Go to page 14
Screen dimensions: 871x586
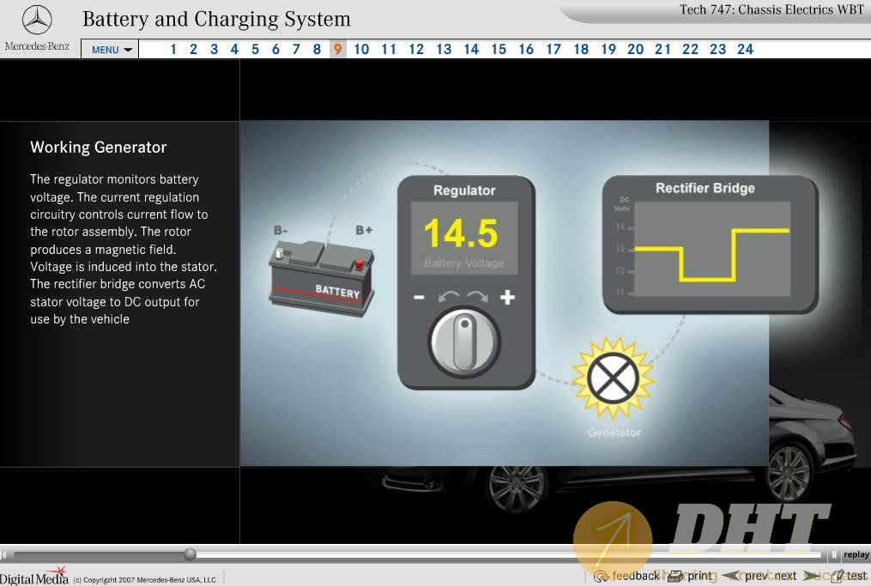click(x=471, y=50)
